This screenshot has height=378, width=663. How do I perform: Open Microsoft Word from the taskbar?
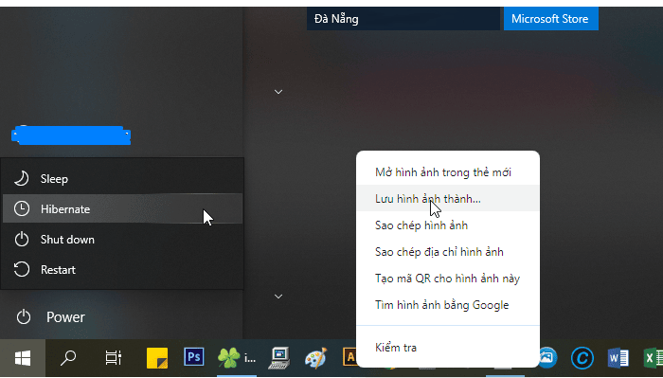coord(618,358)
